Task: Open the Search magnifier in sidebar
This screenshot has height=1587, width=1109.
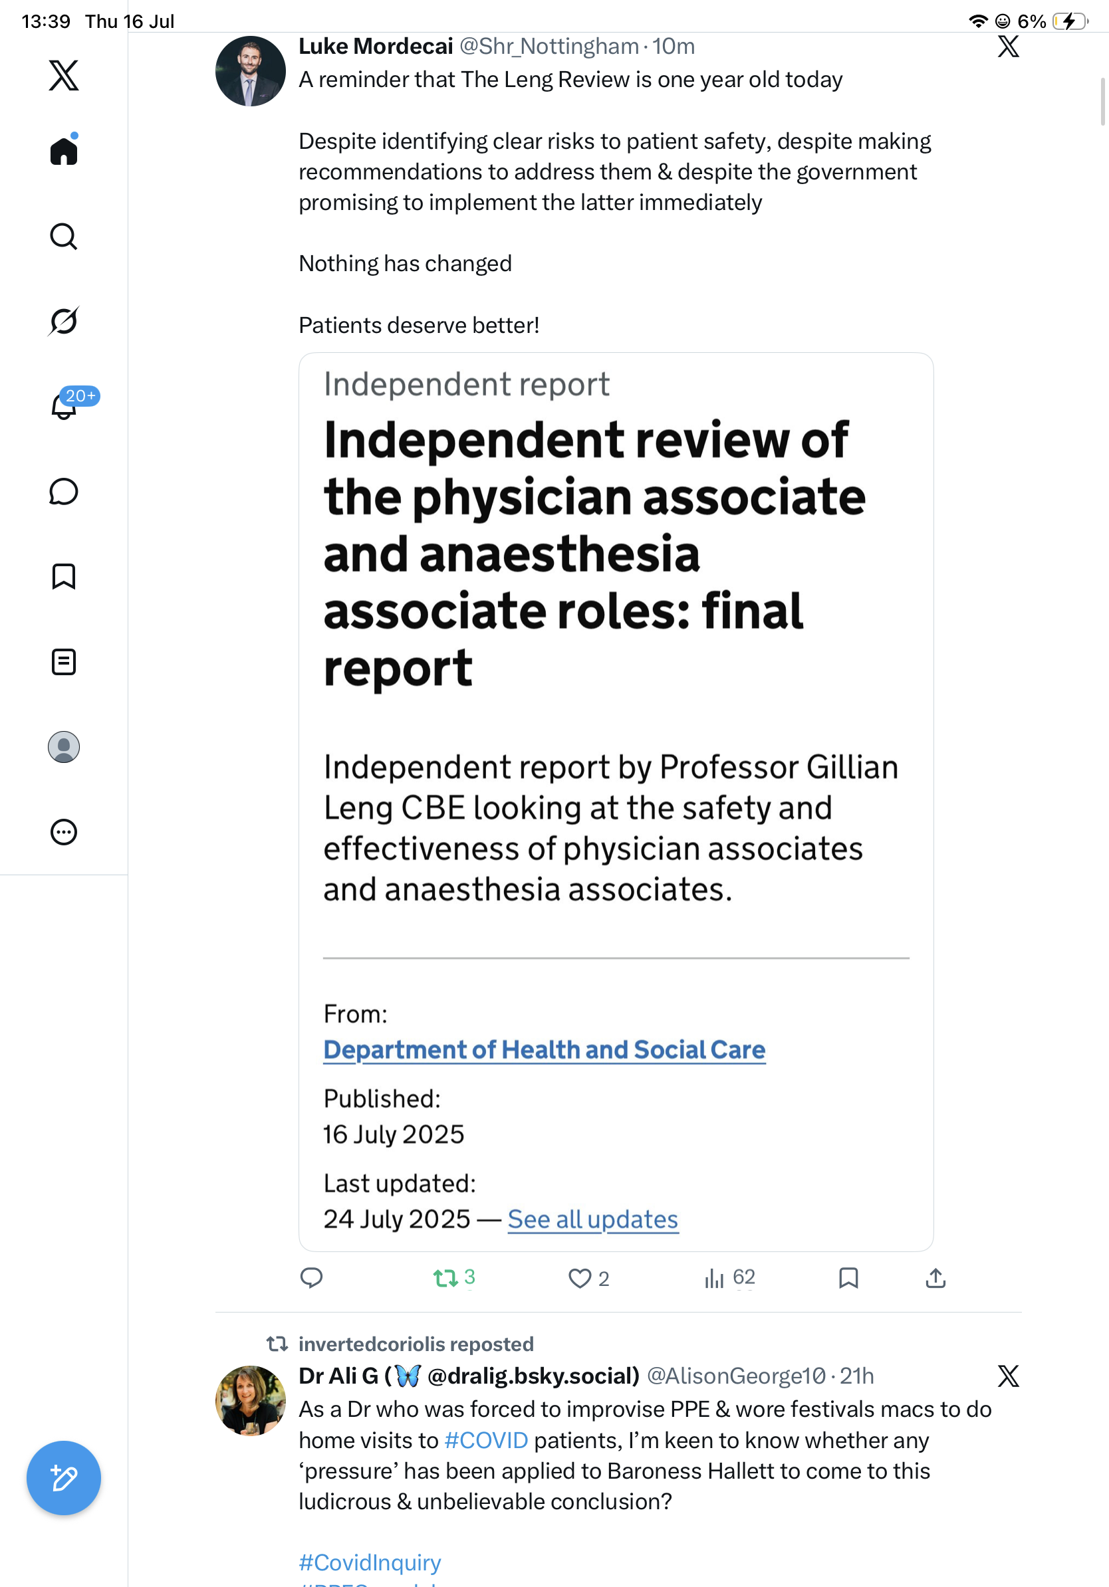Action: click(x=64, y=237)
